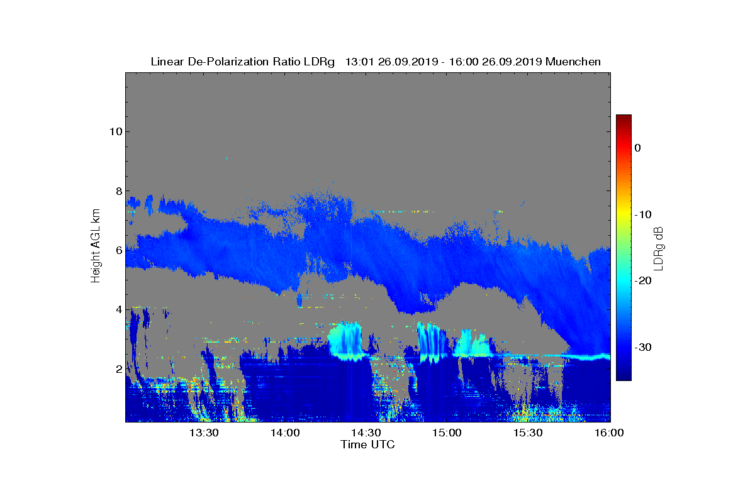Click the dark blue bottom of colorbar
Image resolution: width=755 pixels, height=503 pixels.
(624, 375)
